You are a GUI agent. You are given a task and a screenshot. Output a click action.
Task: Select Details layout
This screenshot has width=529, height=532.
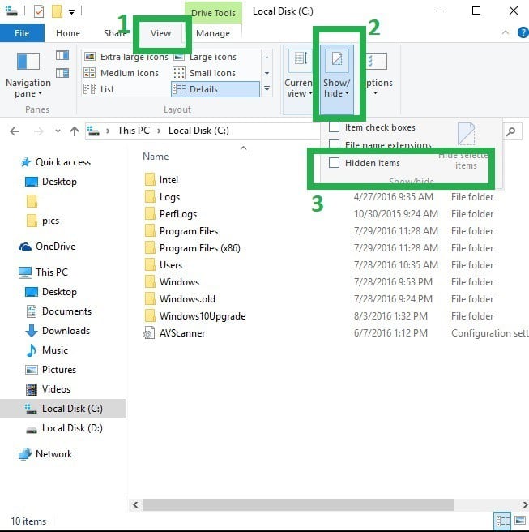(x=215, y=89)
